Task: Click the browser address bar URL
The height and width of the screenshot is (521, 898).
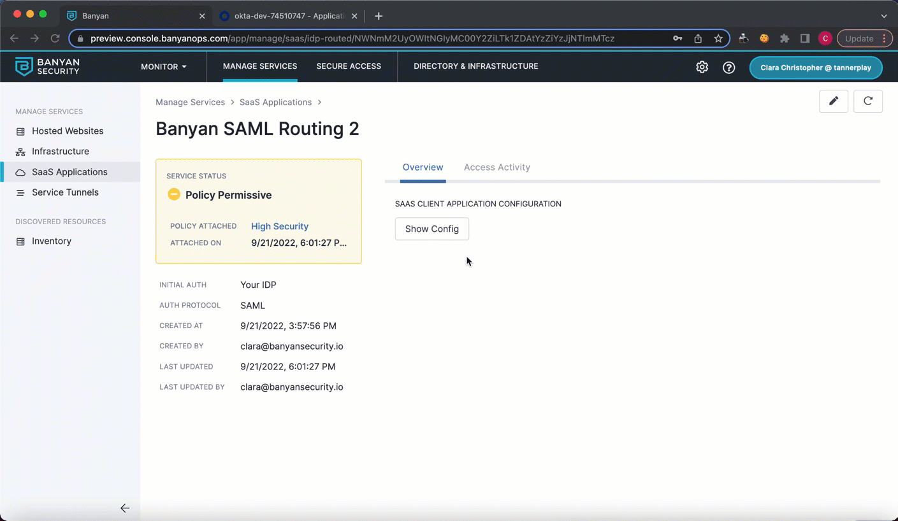Action: tap(352, 38)
